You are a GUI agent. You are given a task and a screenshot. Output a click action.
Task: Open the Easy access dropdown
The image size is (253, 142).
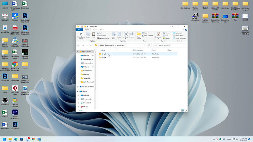pos(148,35)
